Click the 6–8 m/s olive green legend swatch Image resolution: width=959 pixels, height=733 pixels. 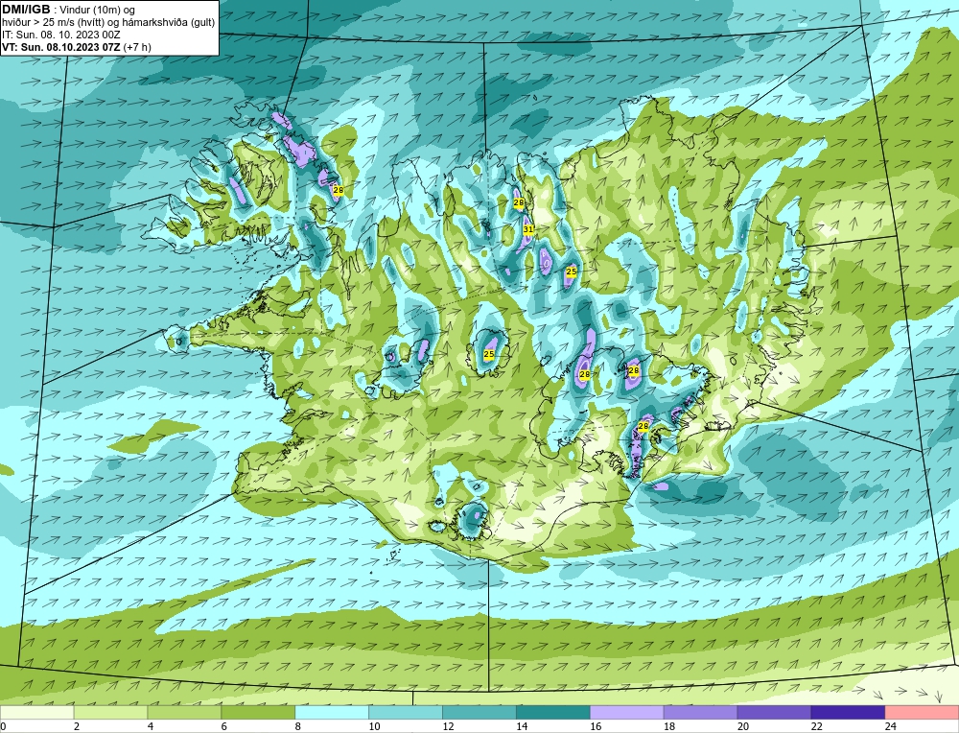pos(258,713)
